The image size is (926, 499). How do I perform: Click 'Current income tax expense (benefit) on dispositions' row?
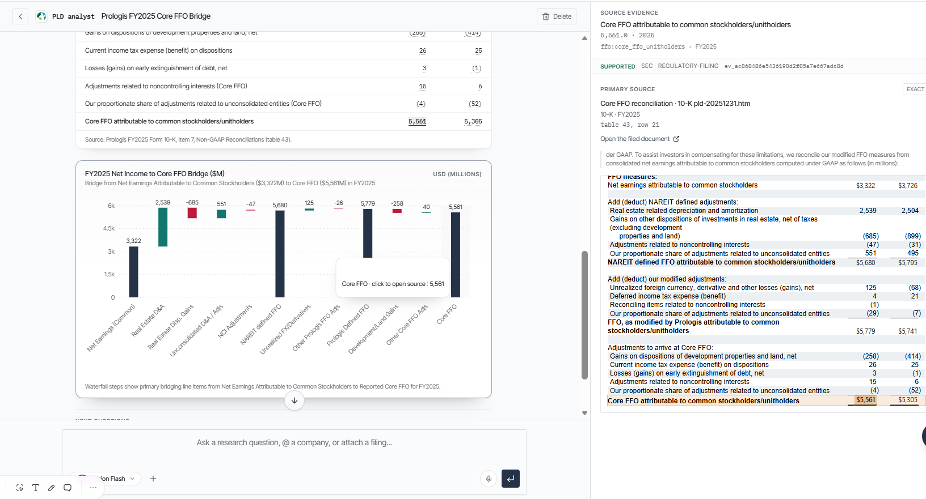[x=283, y=50]
